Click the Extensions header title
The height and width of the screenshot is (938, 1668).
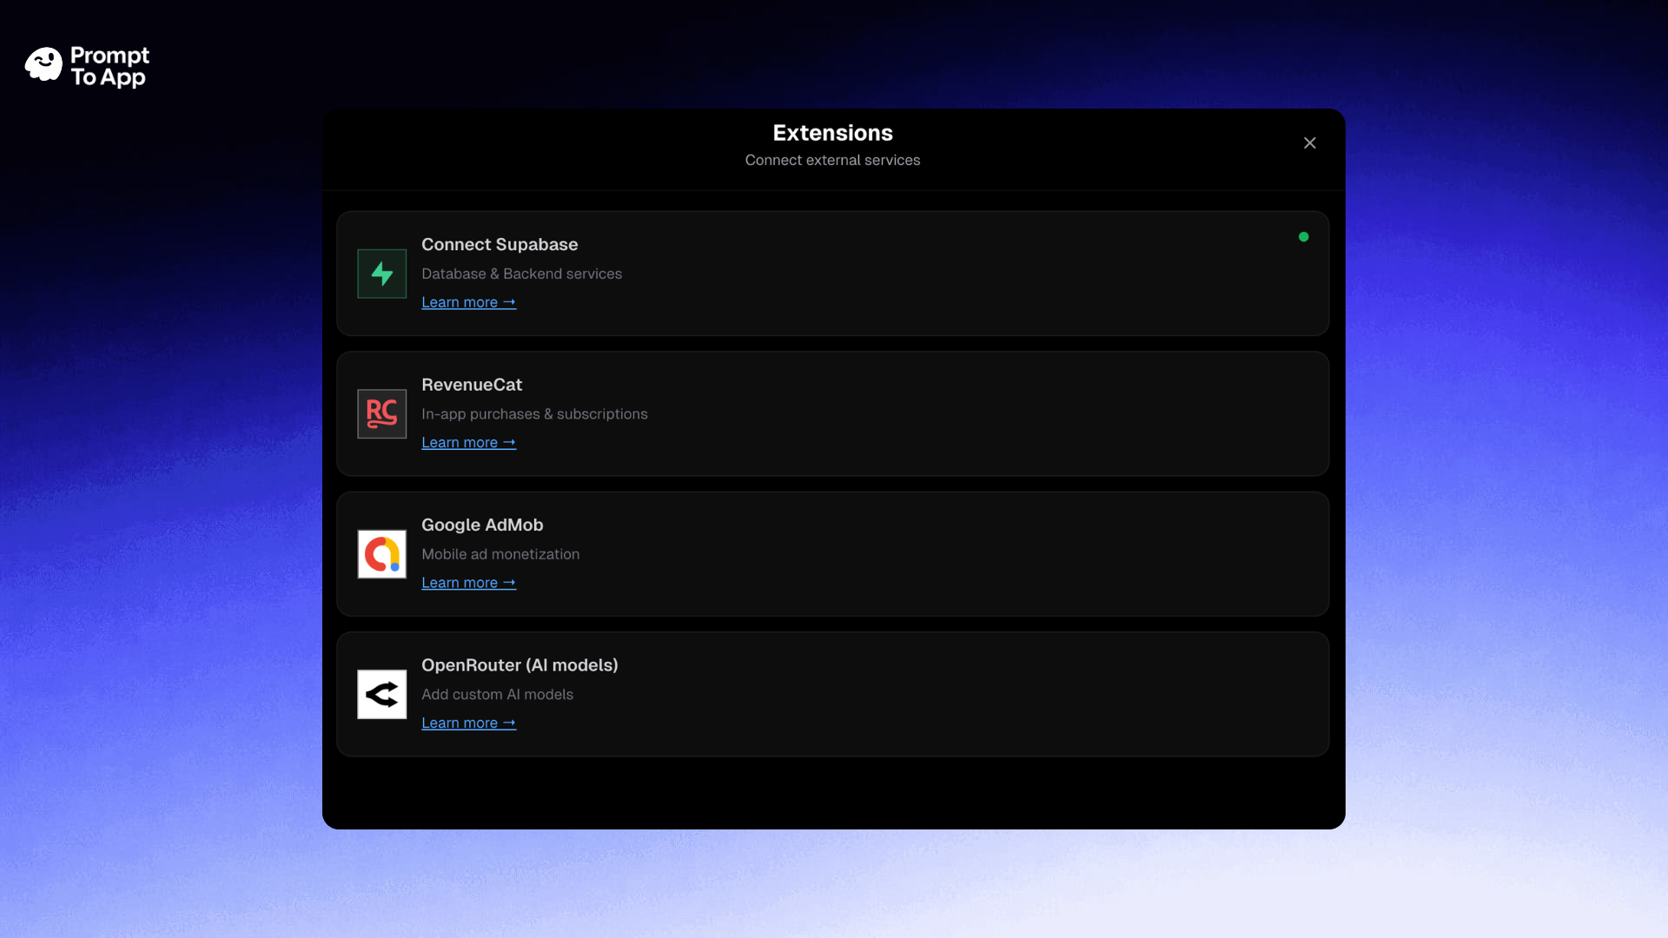tap(831, 133)
